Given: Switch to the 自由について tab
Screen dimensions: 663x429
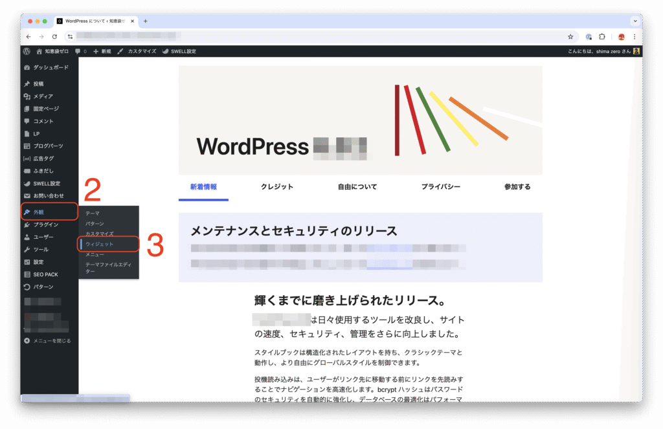Looking at the screenshot, I should click(x=357, y=187).
